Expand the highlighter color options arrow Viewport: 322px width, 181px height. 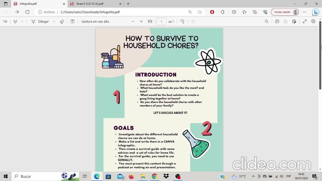pos(22,22)
